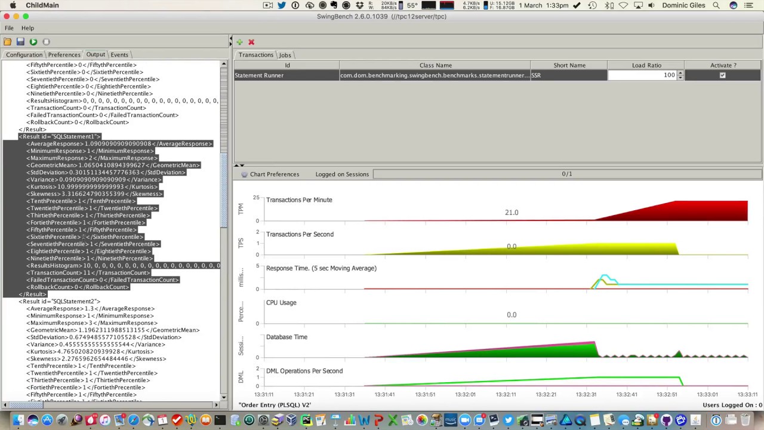This screenshot has width=764, height=430.
Task: Click the save floppy disk icon
Action: pos(20,42)
